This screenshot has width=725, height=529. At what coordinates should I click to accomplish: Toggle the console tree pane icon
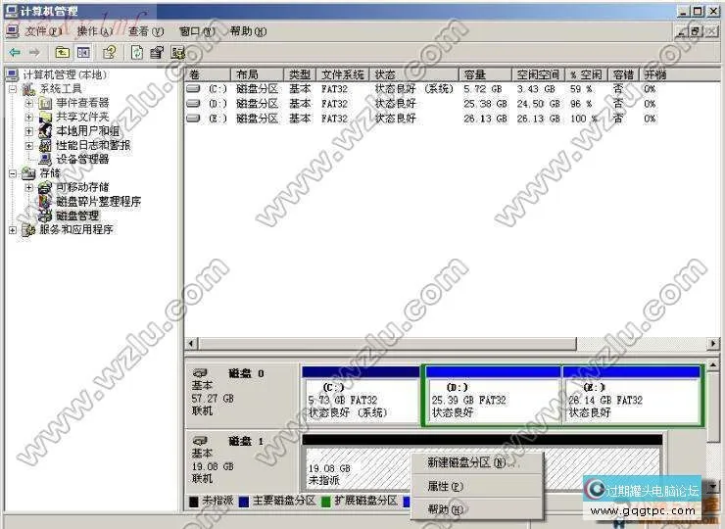click(83, 52)
